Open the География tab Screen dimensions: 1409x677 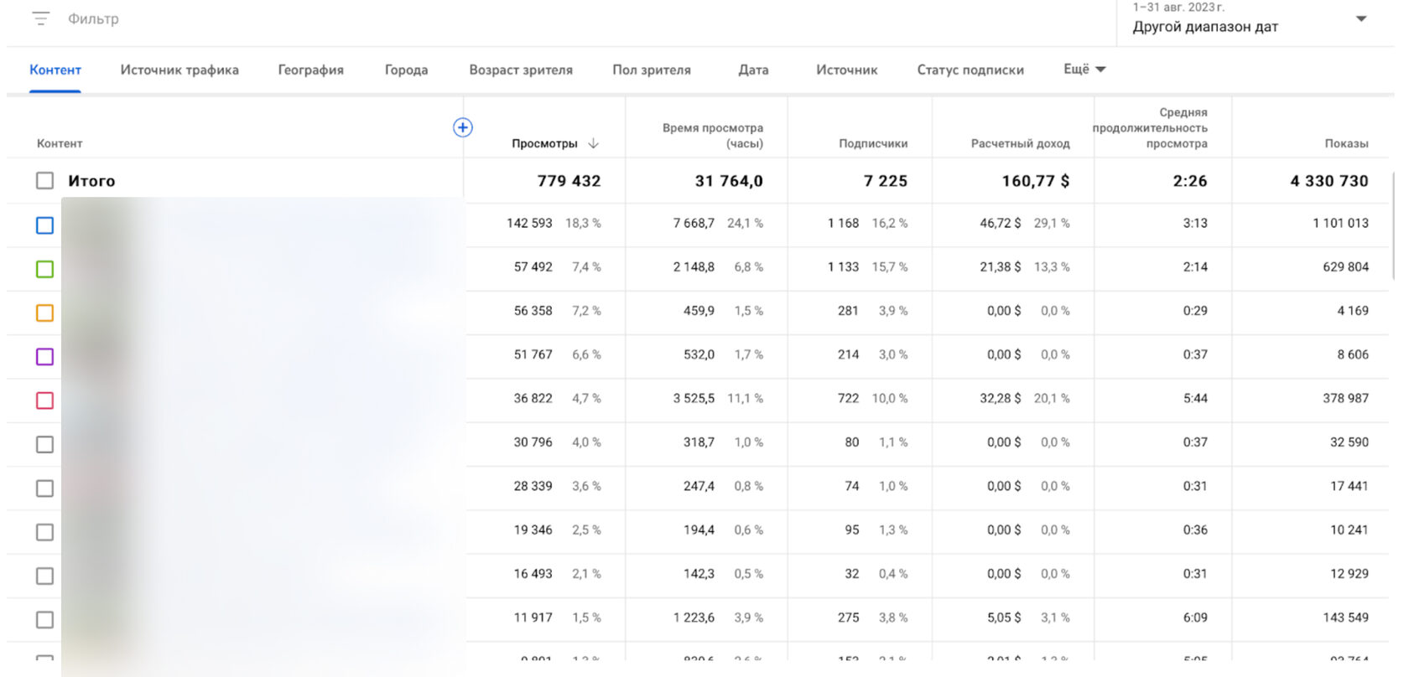click(x=311, y=70)
